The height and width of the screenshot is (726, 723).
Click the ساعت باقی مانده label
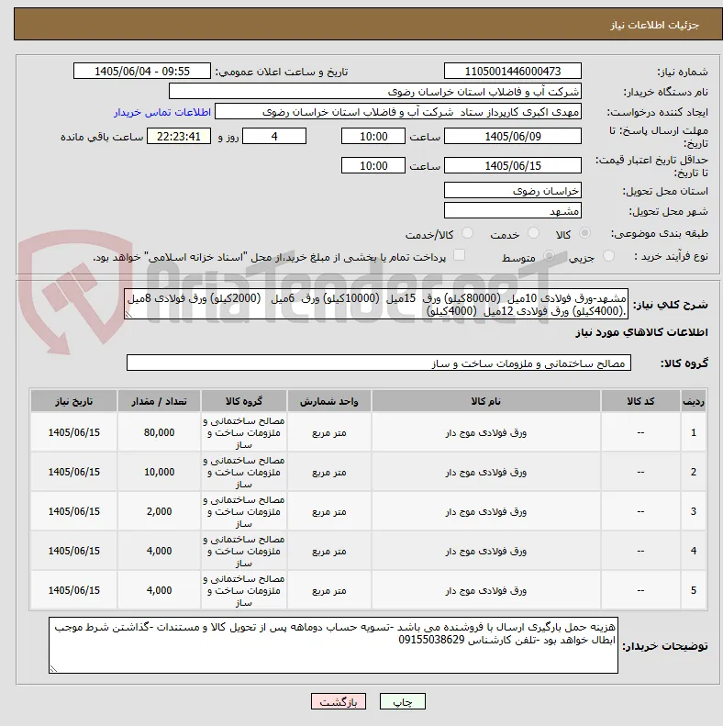(102, 137)
